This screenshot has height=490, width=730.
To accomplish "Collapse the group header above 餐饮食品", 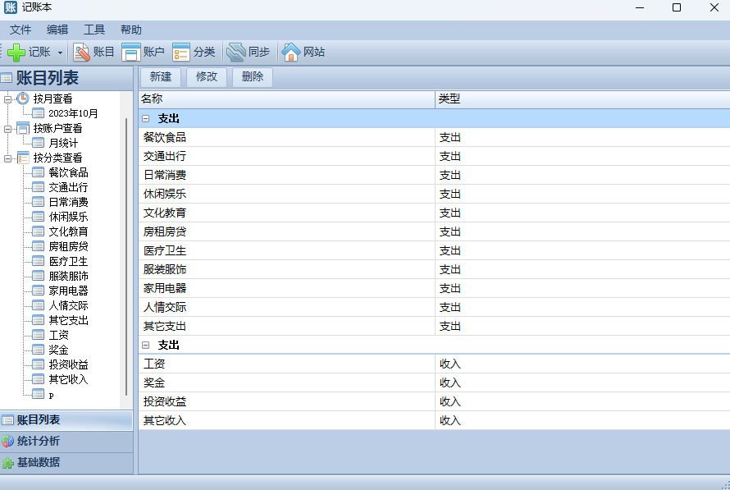I will pyautogui.click(x=145, y=119).
